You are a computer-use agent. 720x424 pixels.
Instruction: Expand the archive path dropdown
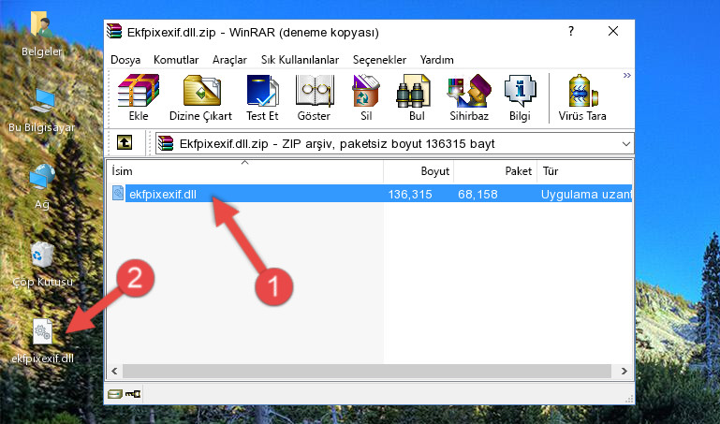click(x=625, y=143)
